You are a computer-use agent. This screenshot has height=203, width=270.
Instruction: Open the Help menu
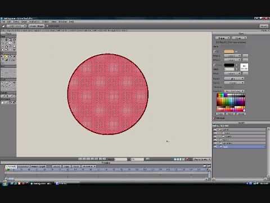71,22
